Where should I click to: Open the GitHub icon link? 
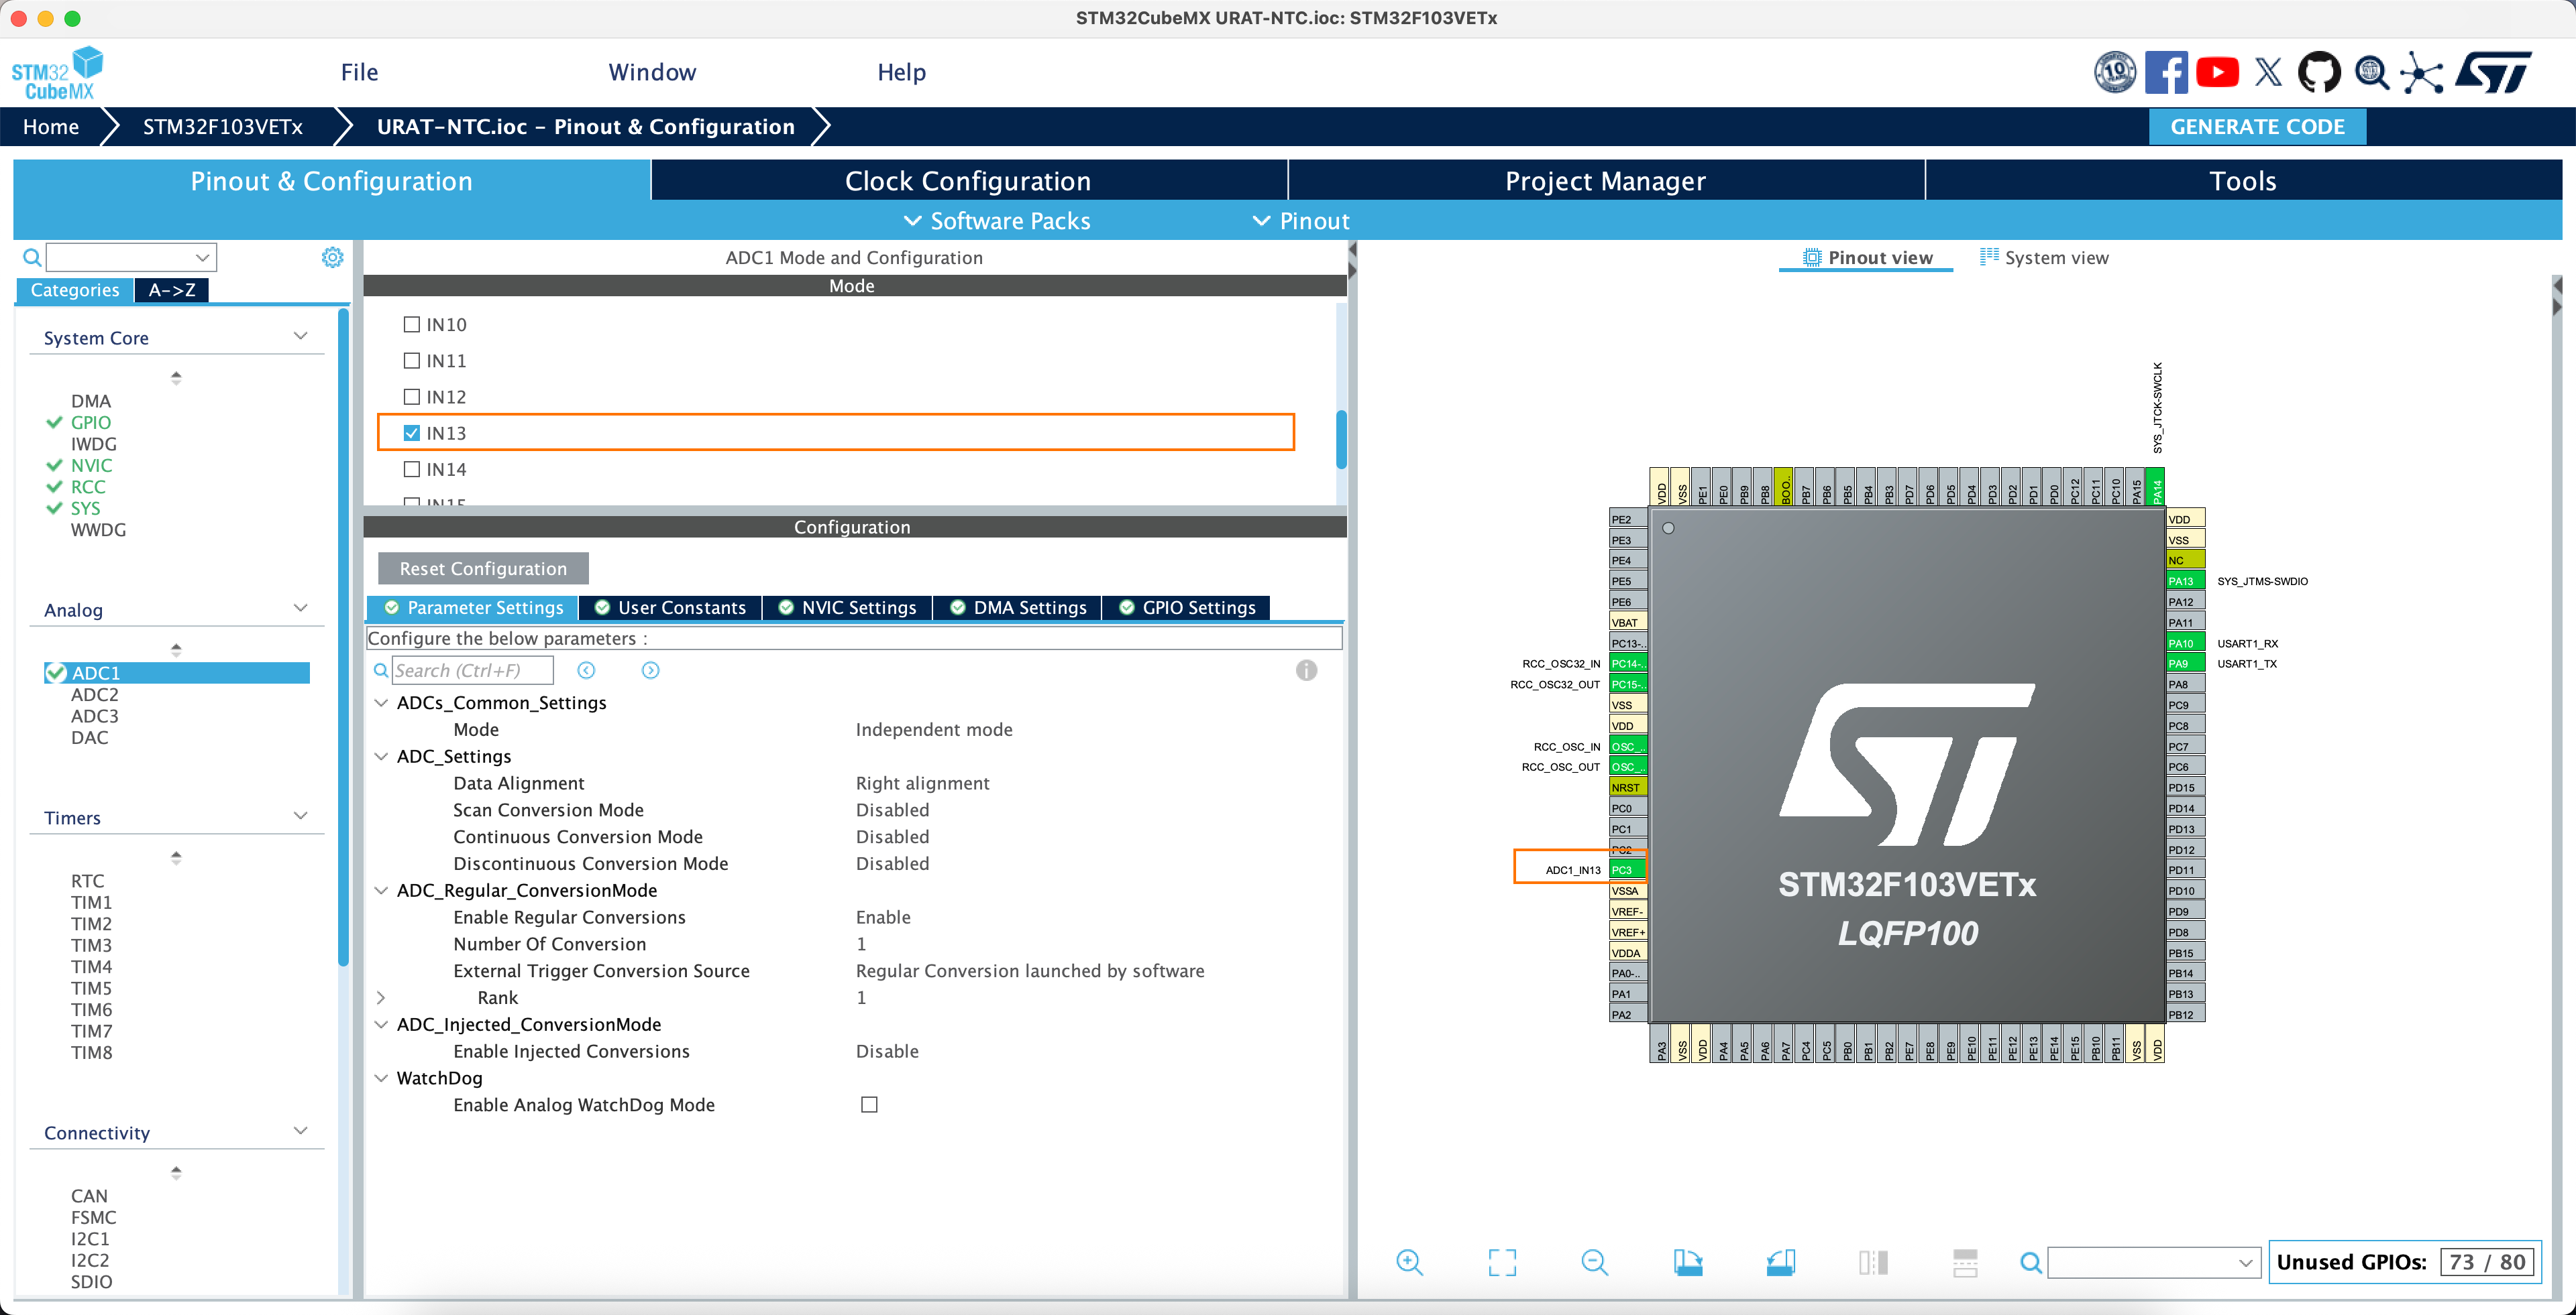(2319, 72)
